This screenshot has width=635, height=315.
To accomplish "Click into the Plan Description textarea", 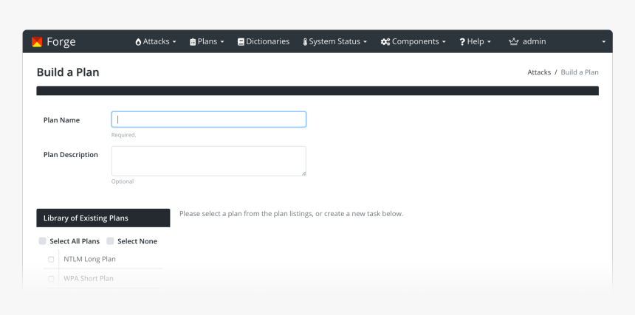I will coord(209,161).
